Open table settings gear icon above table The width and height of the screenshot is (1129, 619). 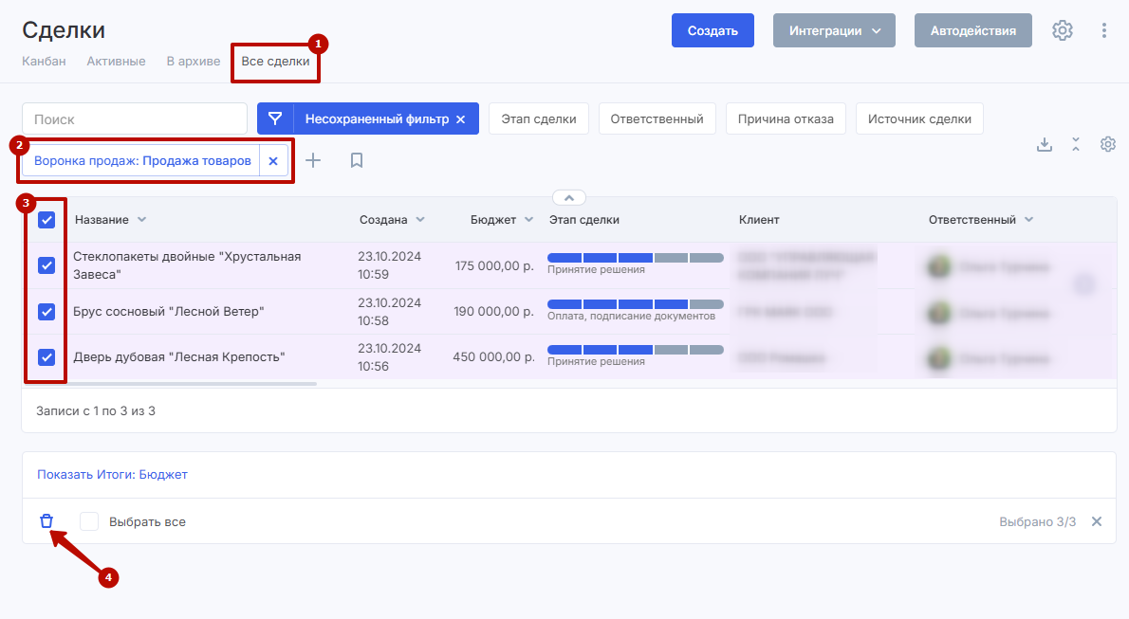1107,144
